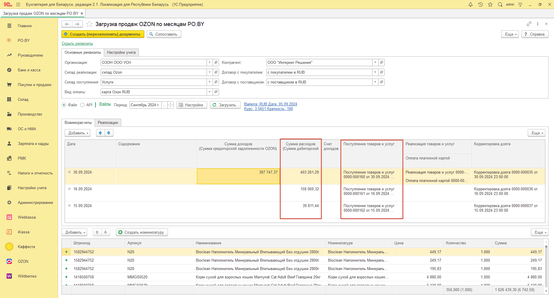554x298 pixels.
Task: Expand the 30.09.2024 settlement row
Action: [69, 172]
